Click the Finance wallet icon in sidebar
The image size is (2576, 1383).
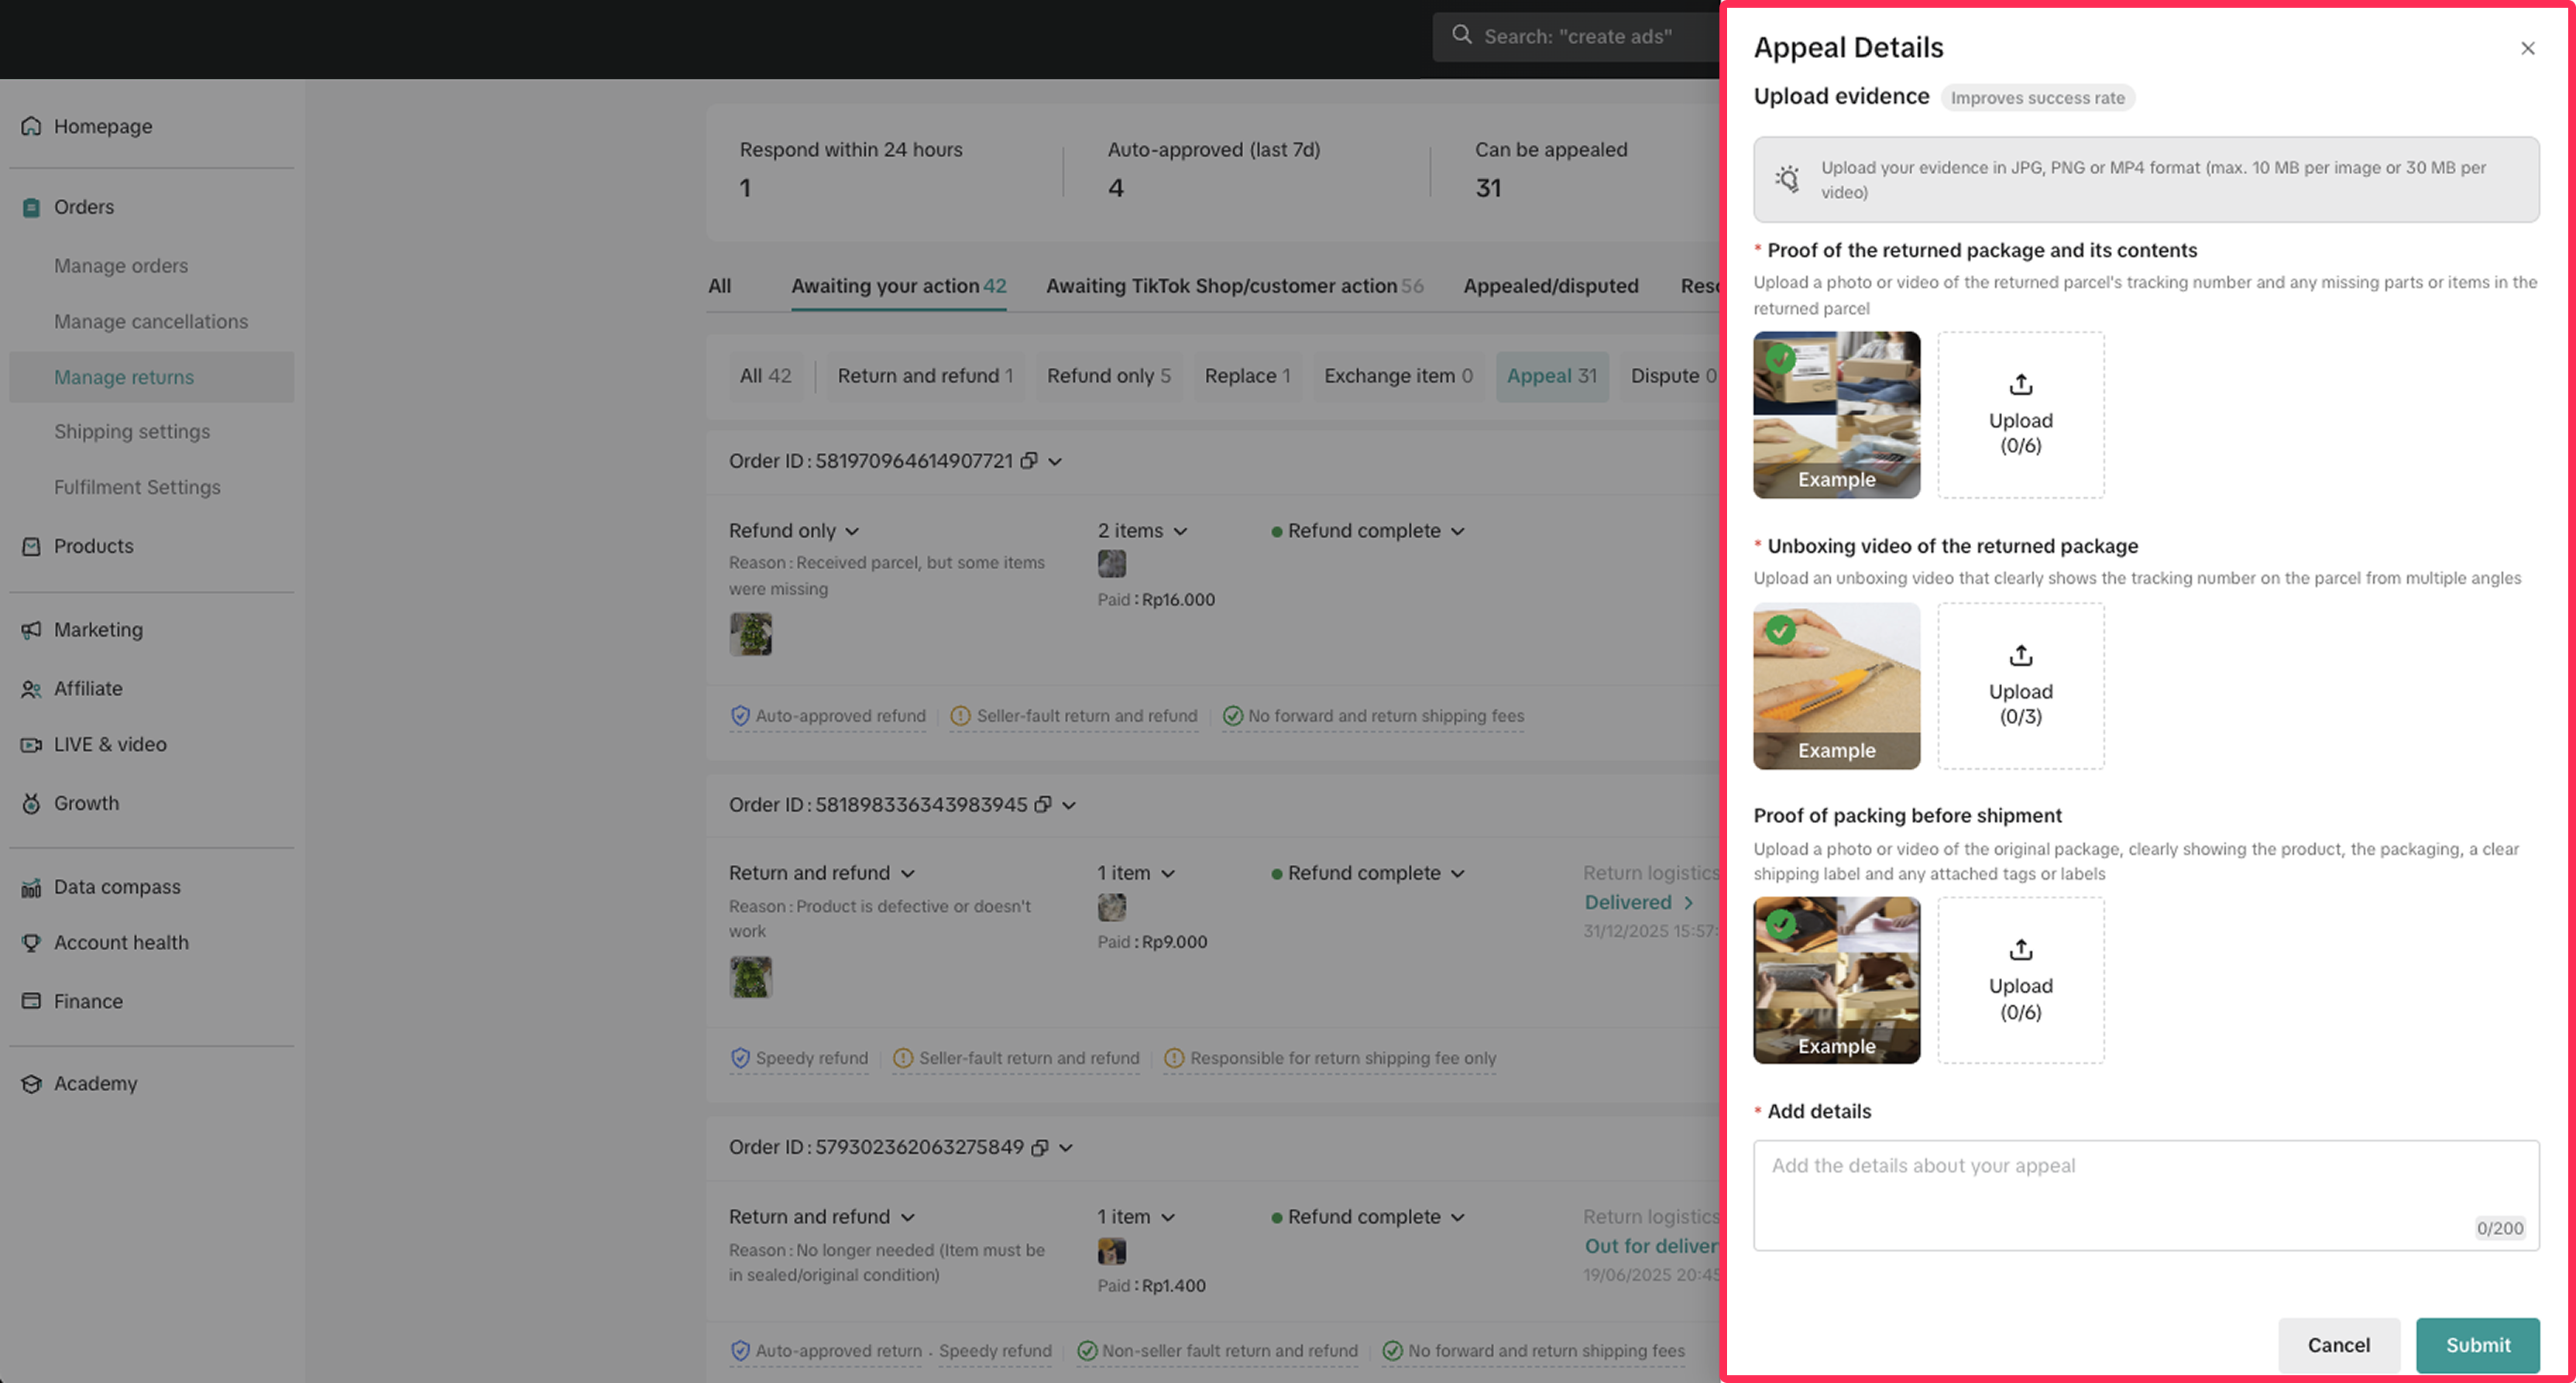31,1001
